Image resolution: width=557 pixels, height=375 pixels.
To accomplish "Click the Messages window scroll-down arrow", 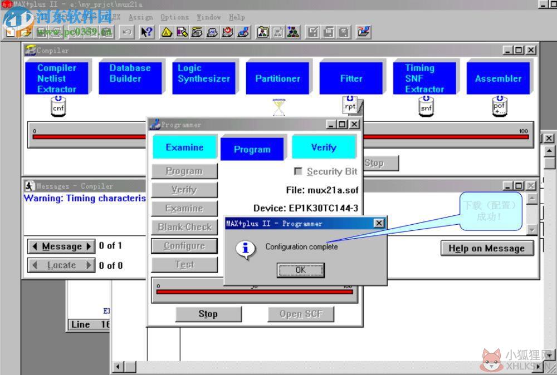I will (x=532, y=230).
